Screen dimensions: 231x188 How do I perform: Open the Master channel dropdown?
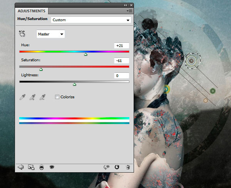click(x=51, y=34)
